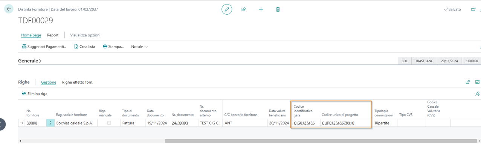Click the Salvato status indicator

(452, 9)
